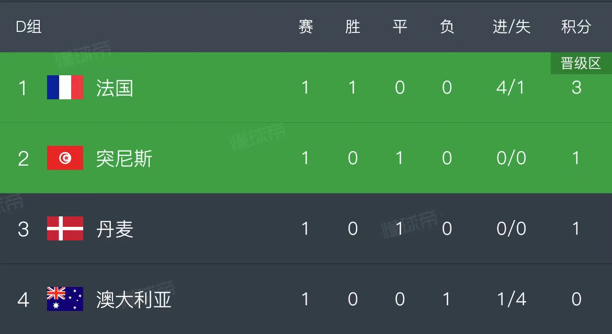Click the Union Jack on Australia's flag

[x=55, y=293]
